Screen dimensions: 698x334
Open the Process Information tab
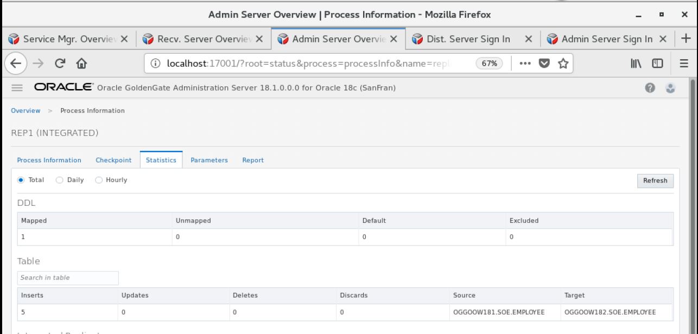[49, 160]
